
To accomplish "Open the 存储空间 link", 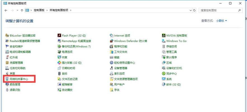I will 172,46.
